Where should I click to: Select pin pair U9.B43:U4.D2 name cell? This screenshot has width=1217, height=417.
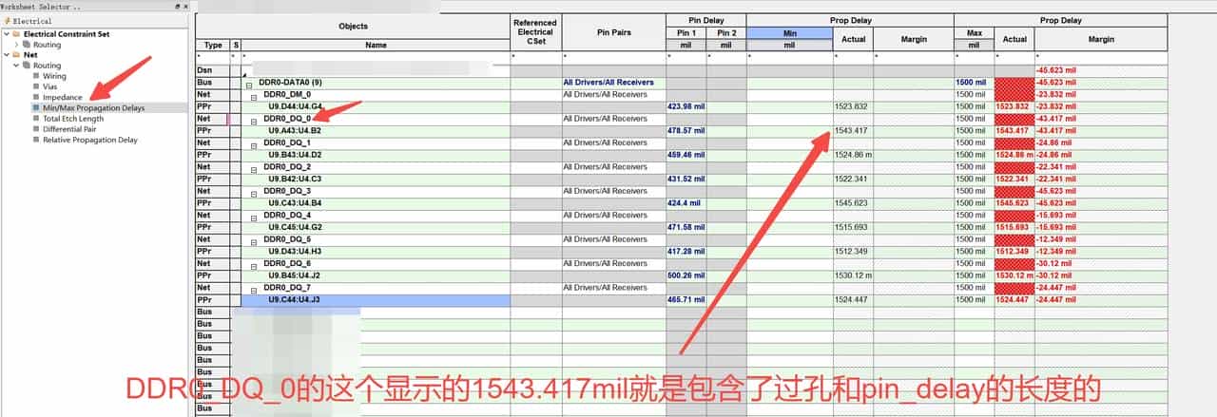click(x=376, y=155)
